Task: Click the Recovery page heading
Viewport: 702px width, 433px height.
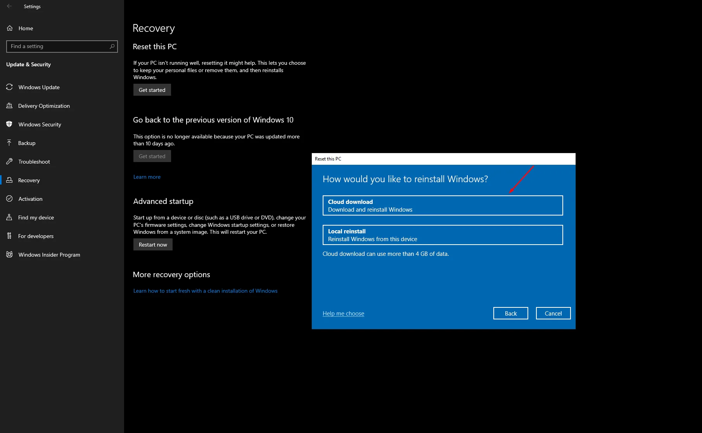Action: point(154,28)
